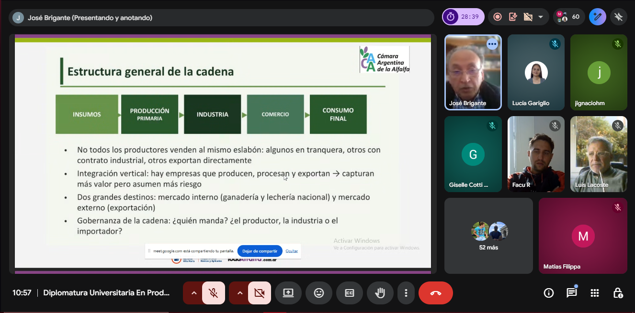Open the '52 más' additional participants tile
Image resolution: width=635 pixels, height=313 pixels.
pyautogui.click(x=488, y=236)
